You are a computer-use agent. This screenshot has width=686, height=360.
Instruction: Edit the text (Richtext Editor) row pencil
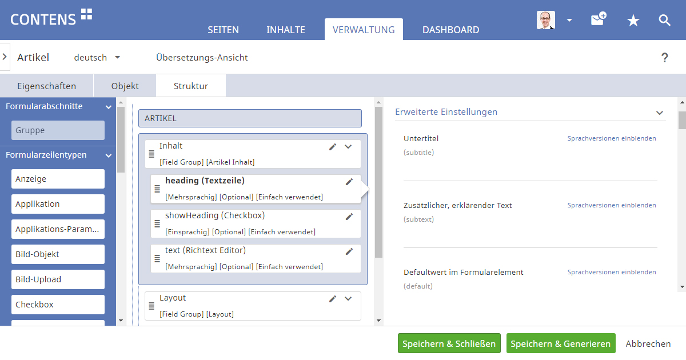point(349,251)
